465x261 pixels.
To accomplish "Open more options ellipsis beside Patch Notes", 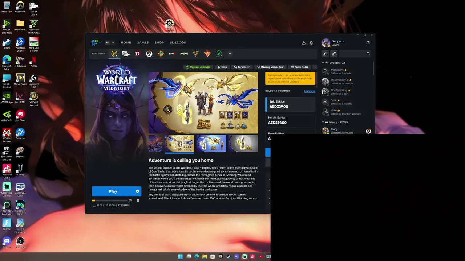I will pyautogui.click(x=315, y=67).
